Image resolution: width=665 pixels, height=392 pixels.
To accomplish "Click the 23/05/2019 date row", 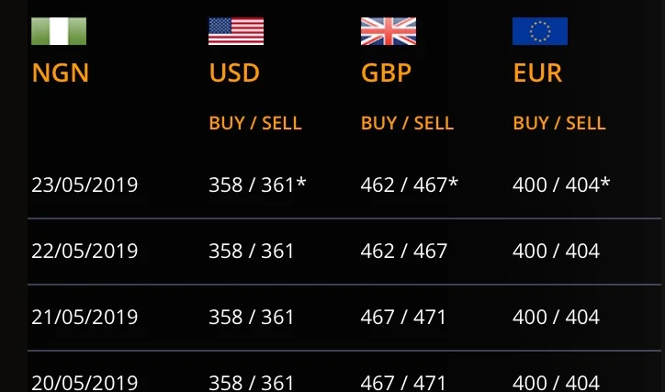I will pyautogui.click(x=85, y=185).
